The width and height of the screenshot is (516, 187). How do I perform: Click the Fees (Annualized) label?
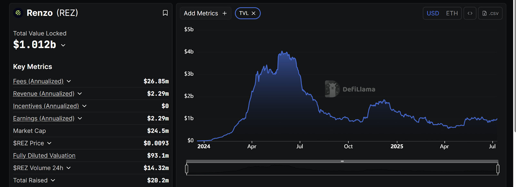pyautogui.click(x=38, y=81)
